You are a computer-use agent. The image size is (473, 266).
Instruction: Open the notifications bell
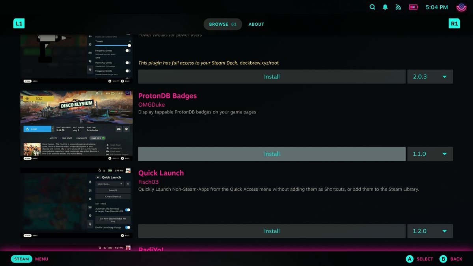tap(385, 7)
